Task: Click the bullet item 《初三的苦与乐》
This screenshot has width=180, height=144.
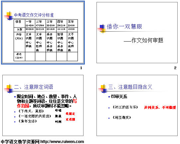Action: pyautogui.click(x=125, y=107)
